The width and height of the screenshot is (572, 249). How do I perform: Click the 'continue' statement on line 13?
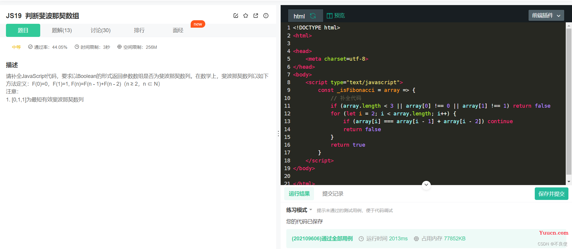(x=500, y=121)
